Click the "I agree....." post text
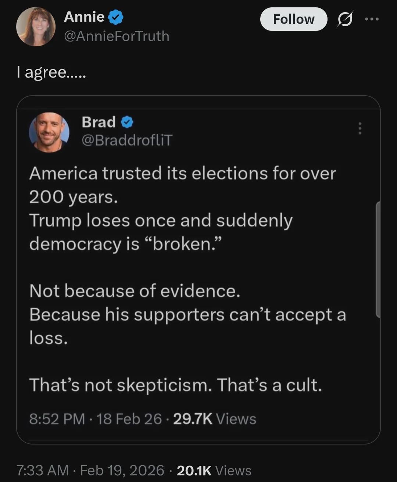This screenshot has width=397, height=482. [51, 72]
